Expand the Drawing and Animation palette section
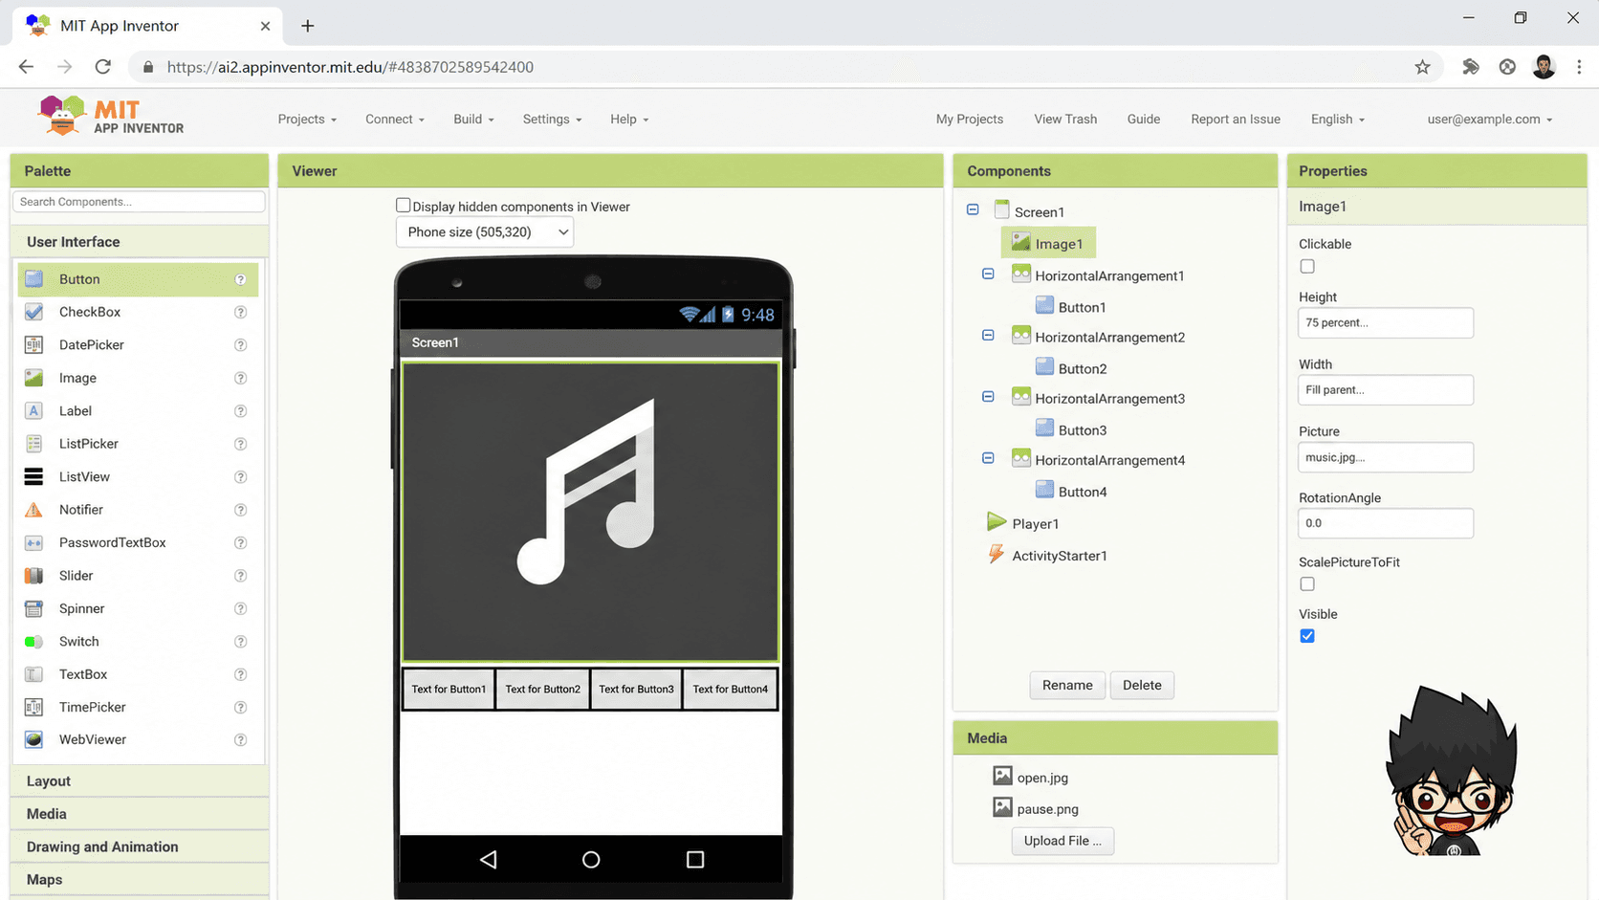The width and height of the screenshot is (1599, 900). [140, 847]
